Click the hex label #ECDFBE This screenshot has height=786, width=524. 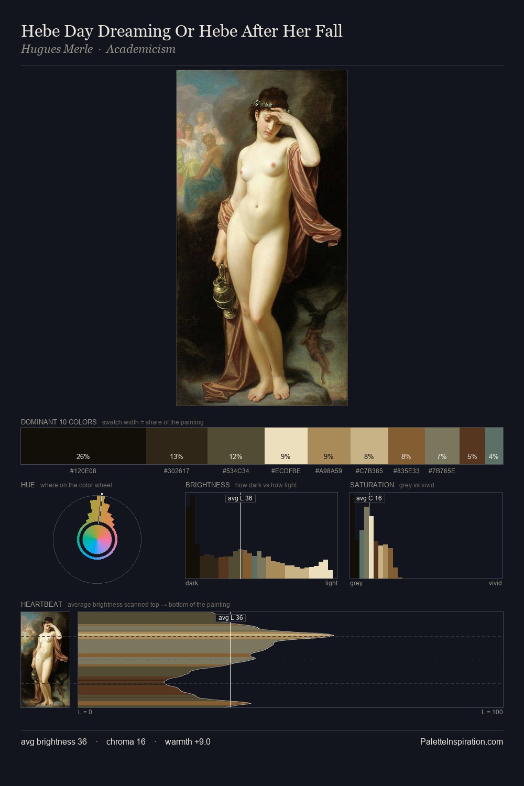point(286,471)
